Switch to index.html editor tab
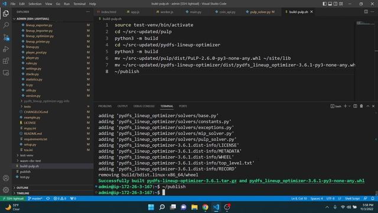 click(x=109, y=12)
